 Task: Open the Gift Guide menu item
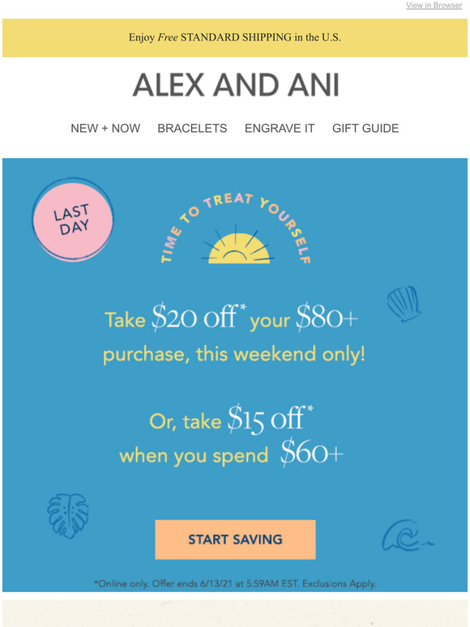[x=365, y=128]
